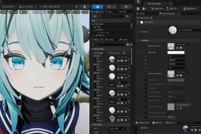Collapse the Material Slots section
The image size is (201, 134).
(92, 49)
